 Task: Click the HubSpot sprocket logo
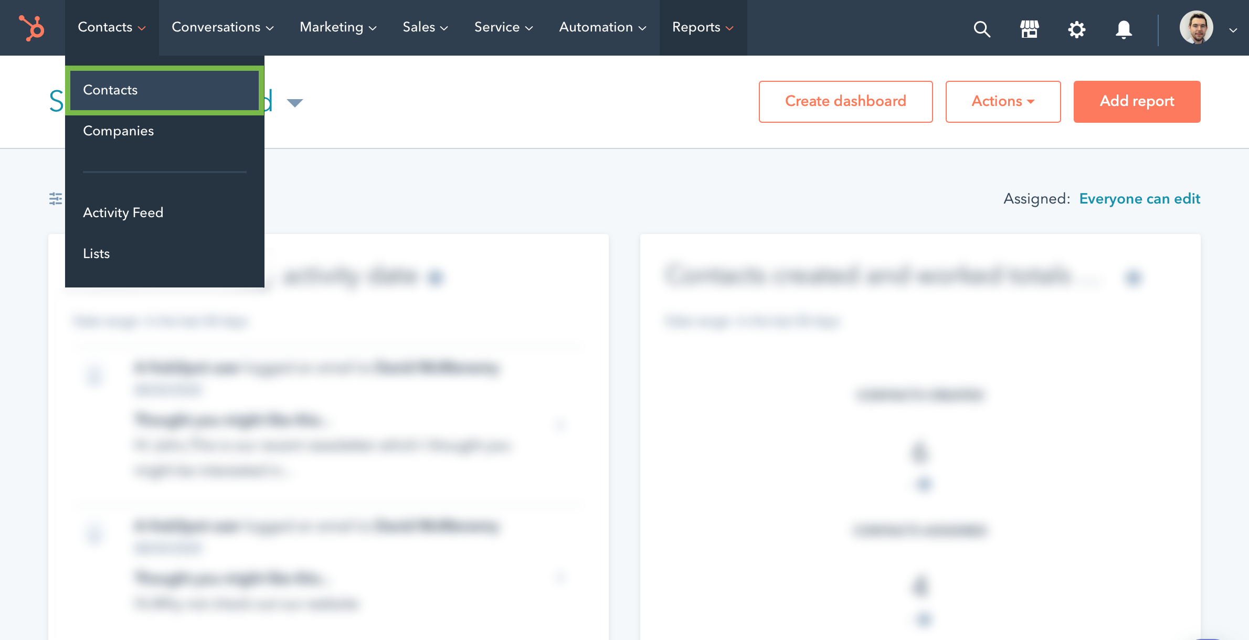pyautogui.click(x=32, y=28)
